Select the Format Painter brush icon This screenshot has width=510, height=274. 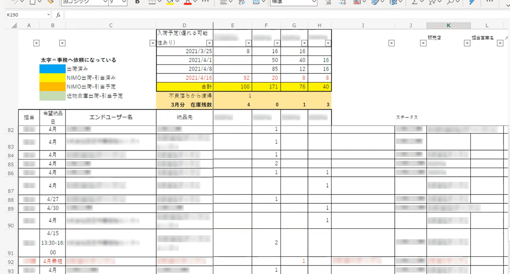pos(50,2)
